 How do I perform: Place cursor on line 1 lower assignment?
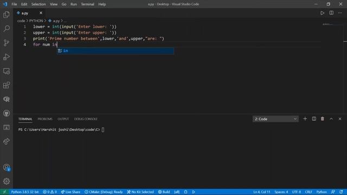(75, 27)
